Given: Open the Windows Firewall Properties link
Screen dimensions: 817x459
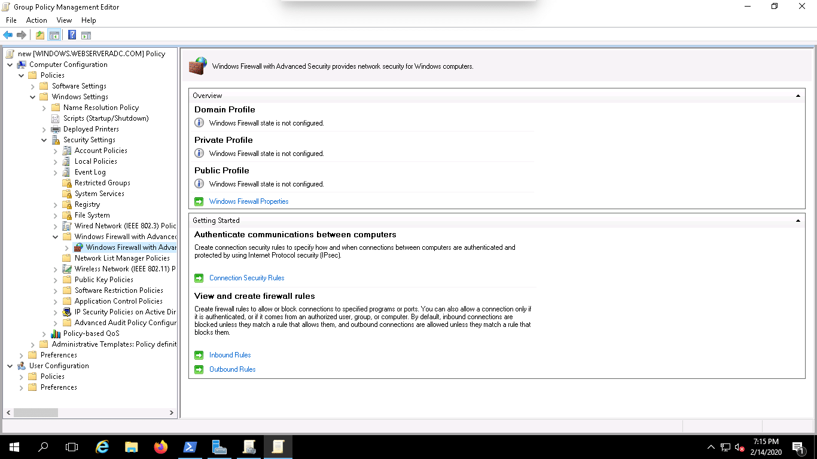Looking at the screenshot, I should pyautogui.click(x=249, y=201).
